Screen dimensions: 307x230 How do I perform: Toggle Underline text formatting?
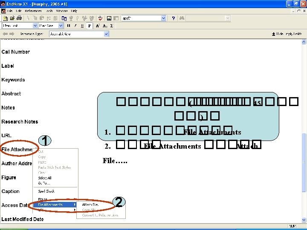82,26
